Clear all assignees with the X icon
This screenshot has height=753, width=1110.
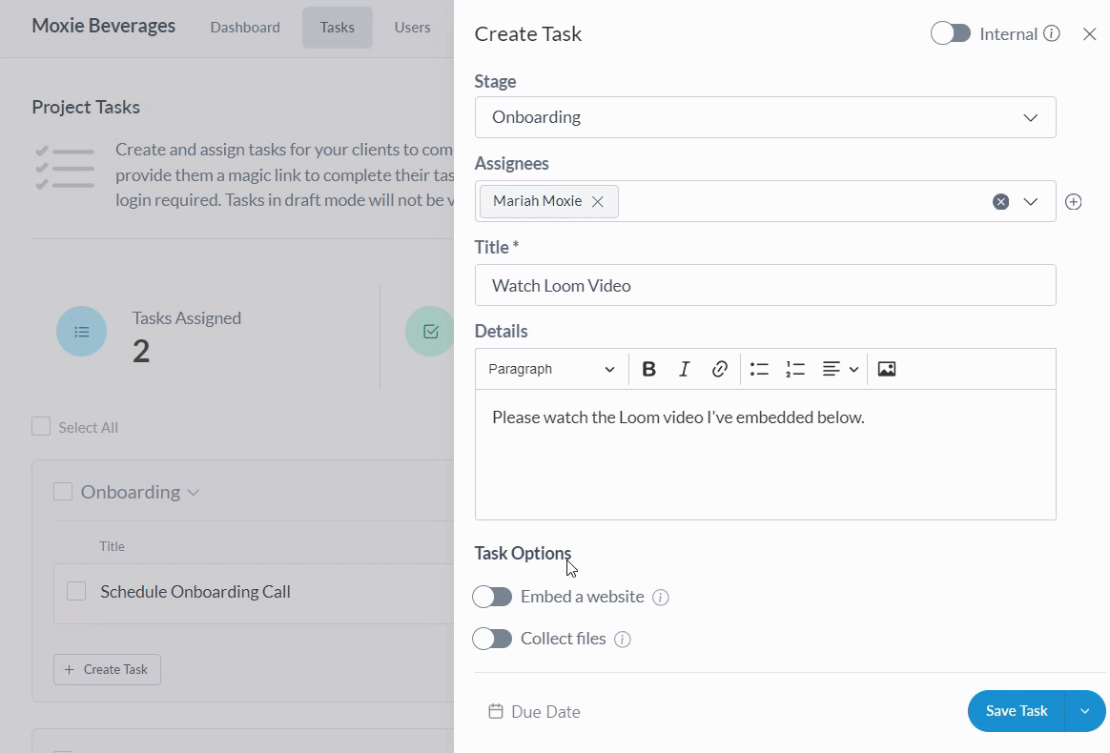click(x=1000, y=202)
